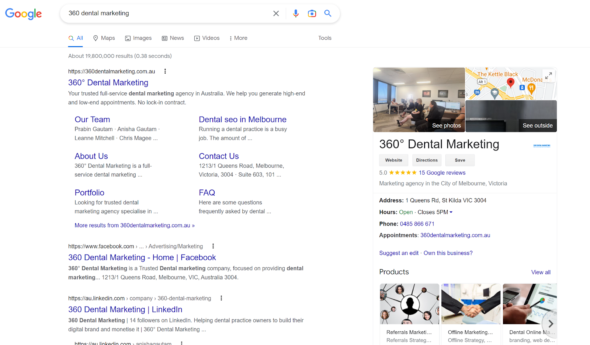The image size is (590, 345).
Task: Click the next arrow in the Products carousel
Action: [x=551, y=324]
